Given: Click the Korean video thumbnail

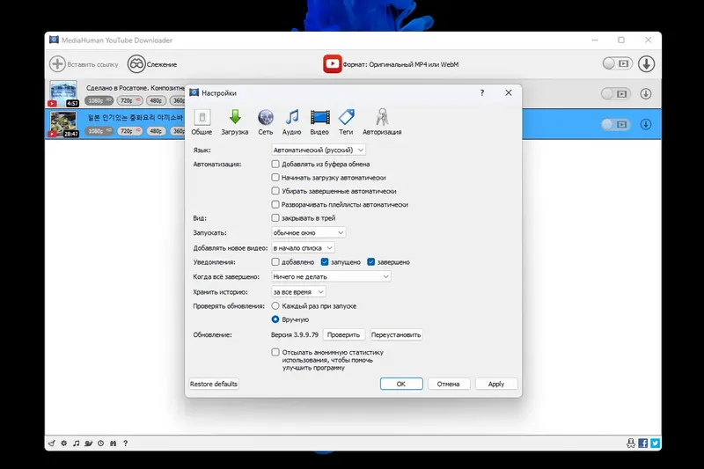Looking at the screenshot, I should coord(63,124).
